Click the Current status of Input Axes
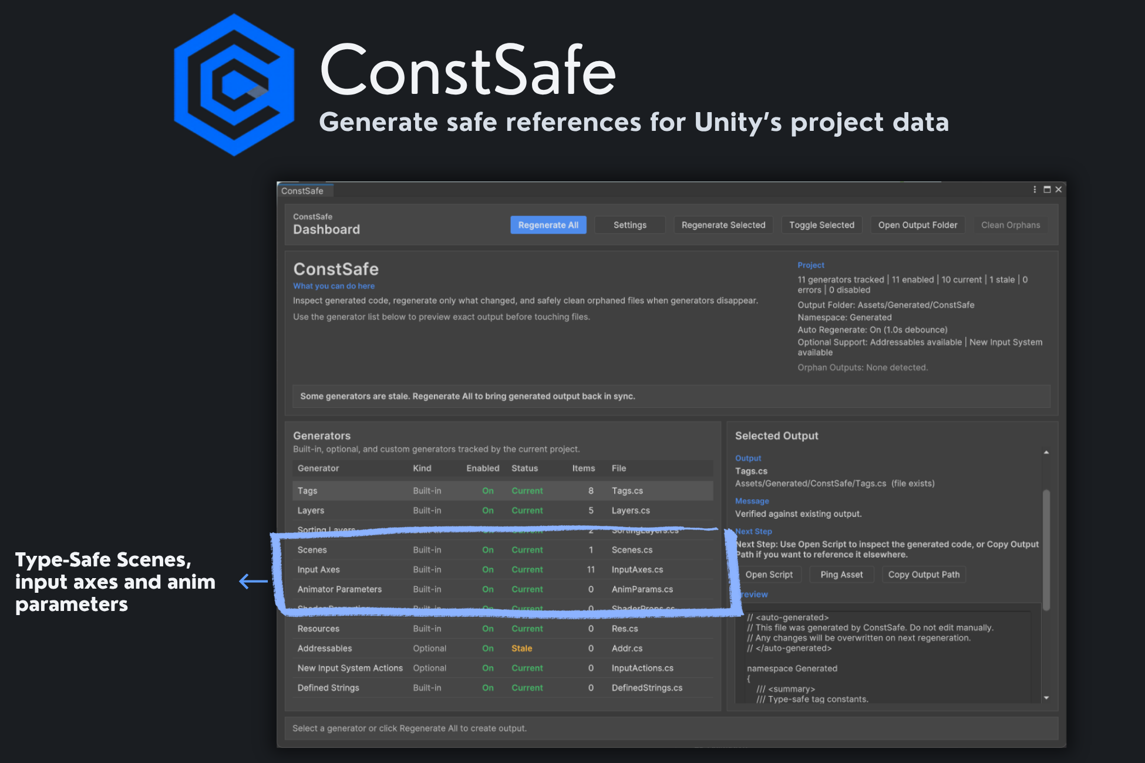This screenshot has height=763, width=1145. [x=527, y=569]
